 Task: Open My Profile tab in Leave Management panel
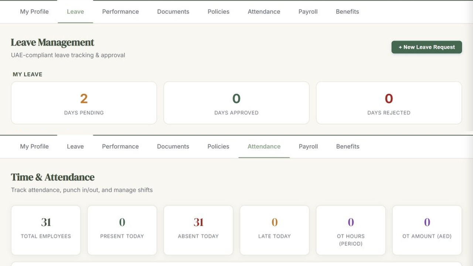(x=34, y=11)
